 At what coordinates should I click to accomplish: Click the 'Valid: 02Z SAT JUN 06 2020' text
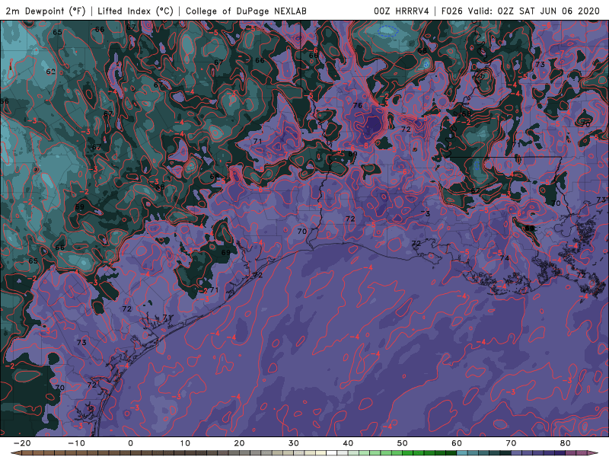pos(534,11)
